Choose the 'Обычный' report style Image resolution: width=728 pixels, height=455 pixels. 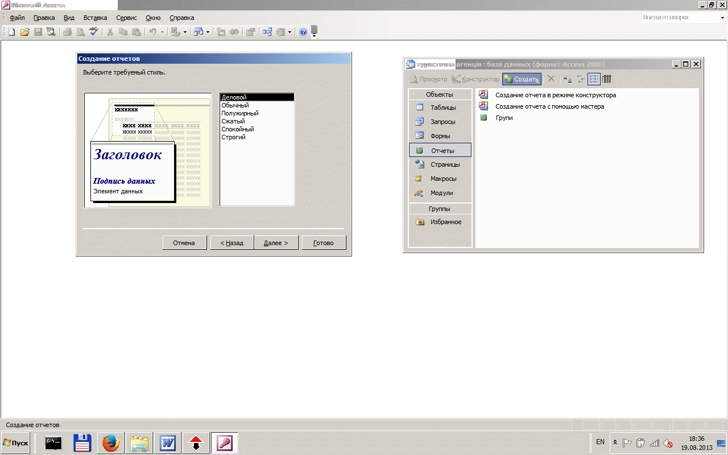(235, 106)
